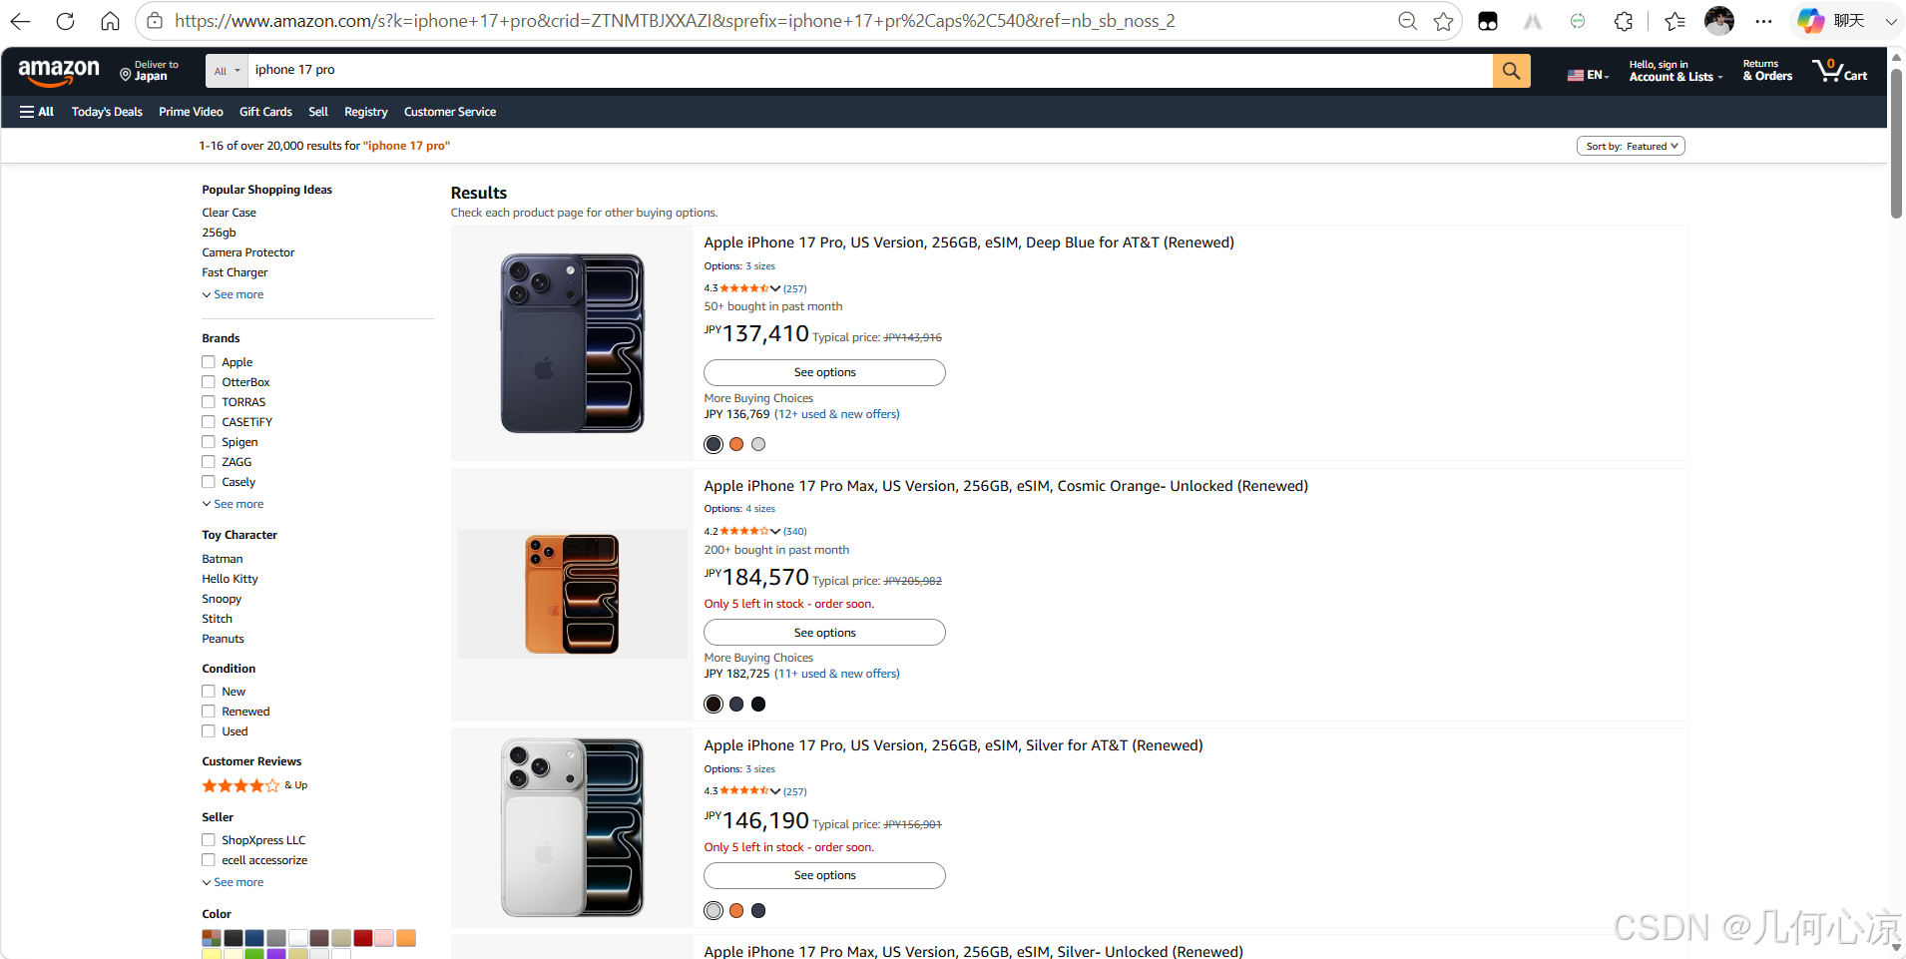Image resolution: width=1906 pixels, height=959 pixels.
Task: Click the orange search magnifier button
Action: point(1511,71)
